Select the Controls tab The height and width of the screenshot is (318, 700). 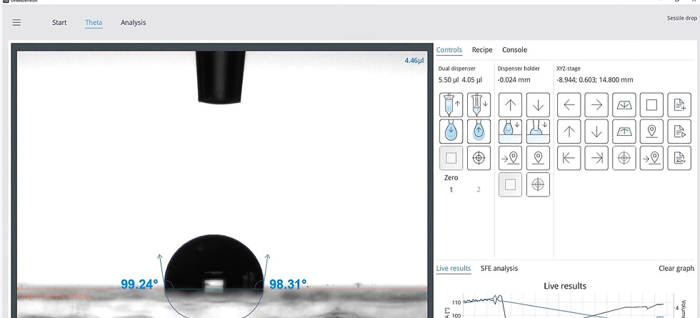point(449,49)
